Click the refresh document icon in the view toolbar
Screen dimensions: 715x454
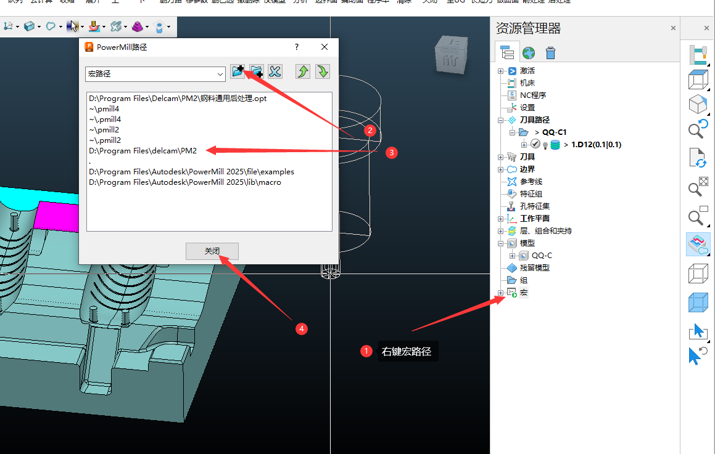(698, 158)
